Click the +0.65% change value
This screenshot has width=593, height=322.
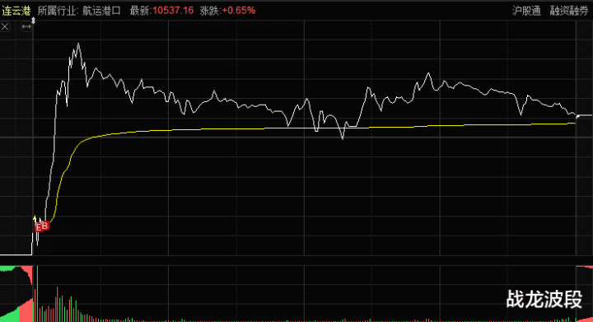pyautogui.click(x=238, y=11)
